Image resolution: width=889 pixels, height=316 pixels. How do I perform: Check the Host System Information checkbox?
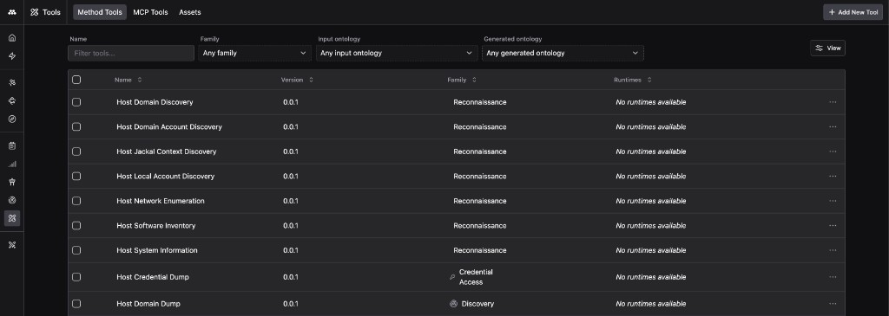click(x=76, y=250)
